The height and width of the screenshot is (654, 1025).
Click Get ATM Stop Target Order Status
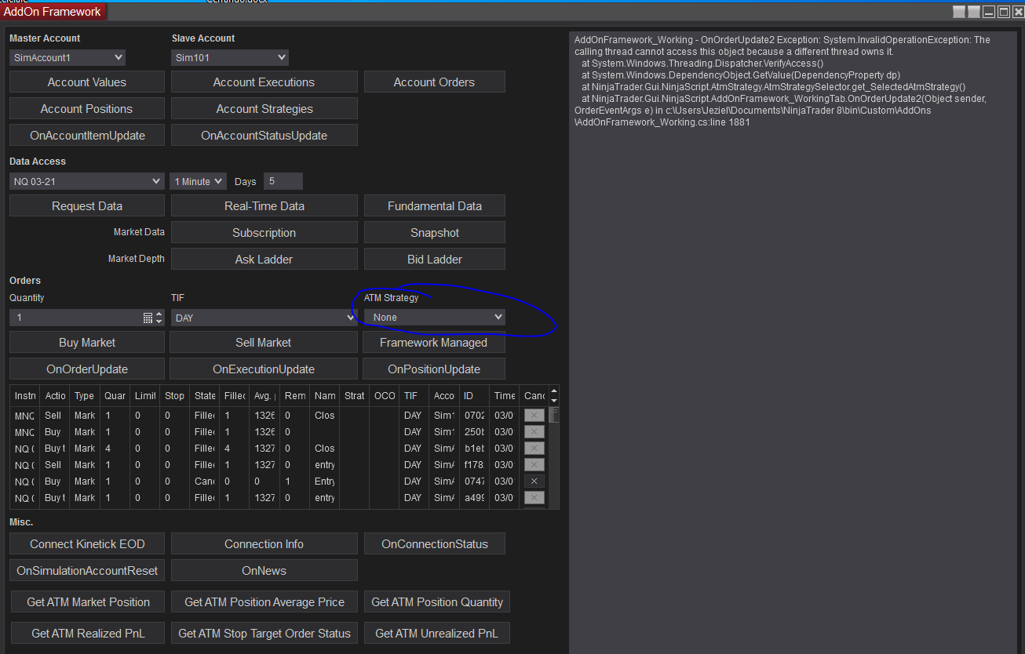pyautogui.click(x=264, y=634)
